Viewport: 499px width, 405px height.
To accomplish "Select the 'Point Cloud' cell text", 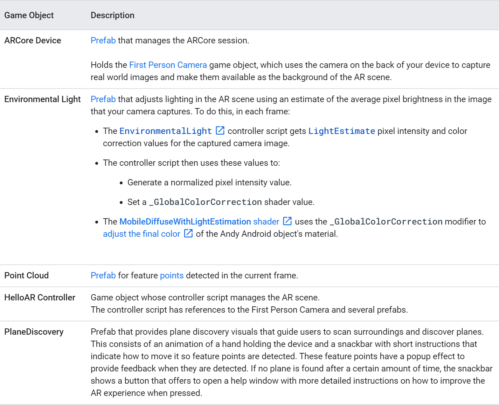I will click(26, 276).
